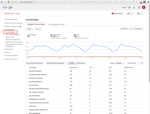The image size is (150, 114).
Task: Open Internationale Ausrichtung in sidebar
Action: coord(14,42)
